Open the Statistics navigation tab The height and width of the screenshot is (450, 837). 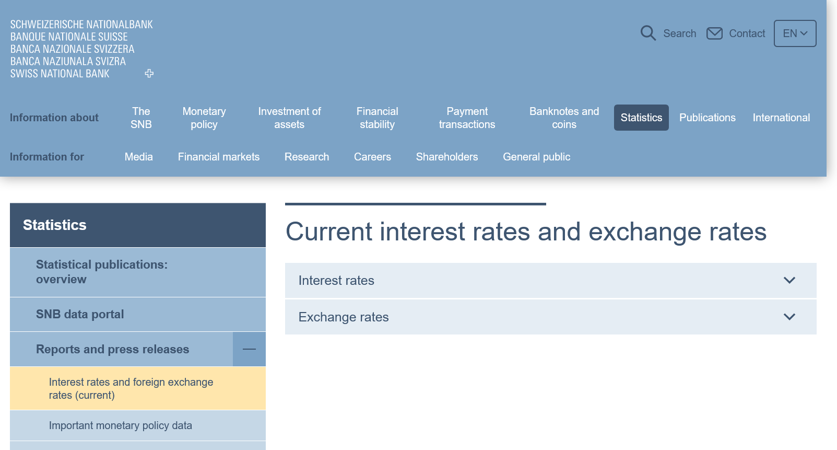pyautogui.click(x=641, y=118)
